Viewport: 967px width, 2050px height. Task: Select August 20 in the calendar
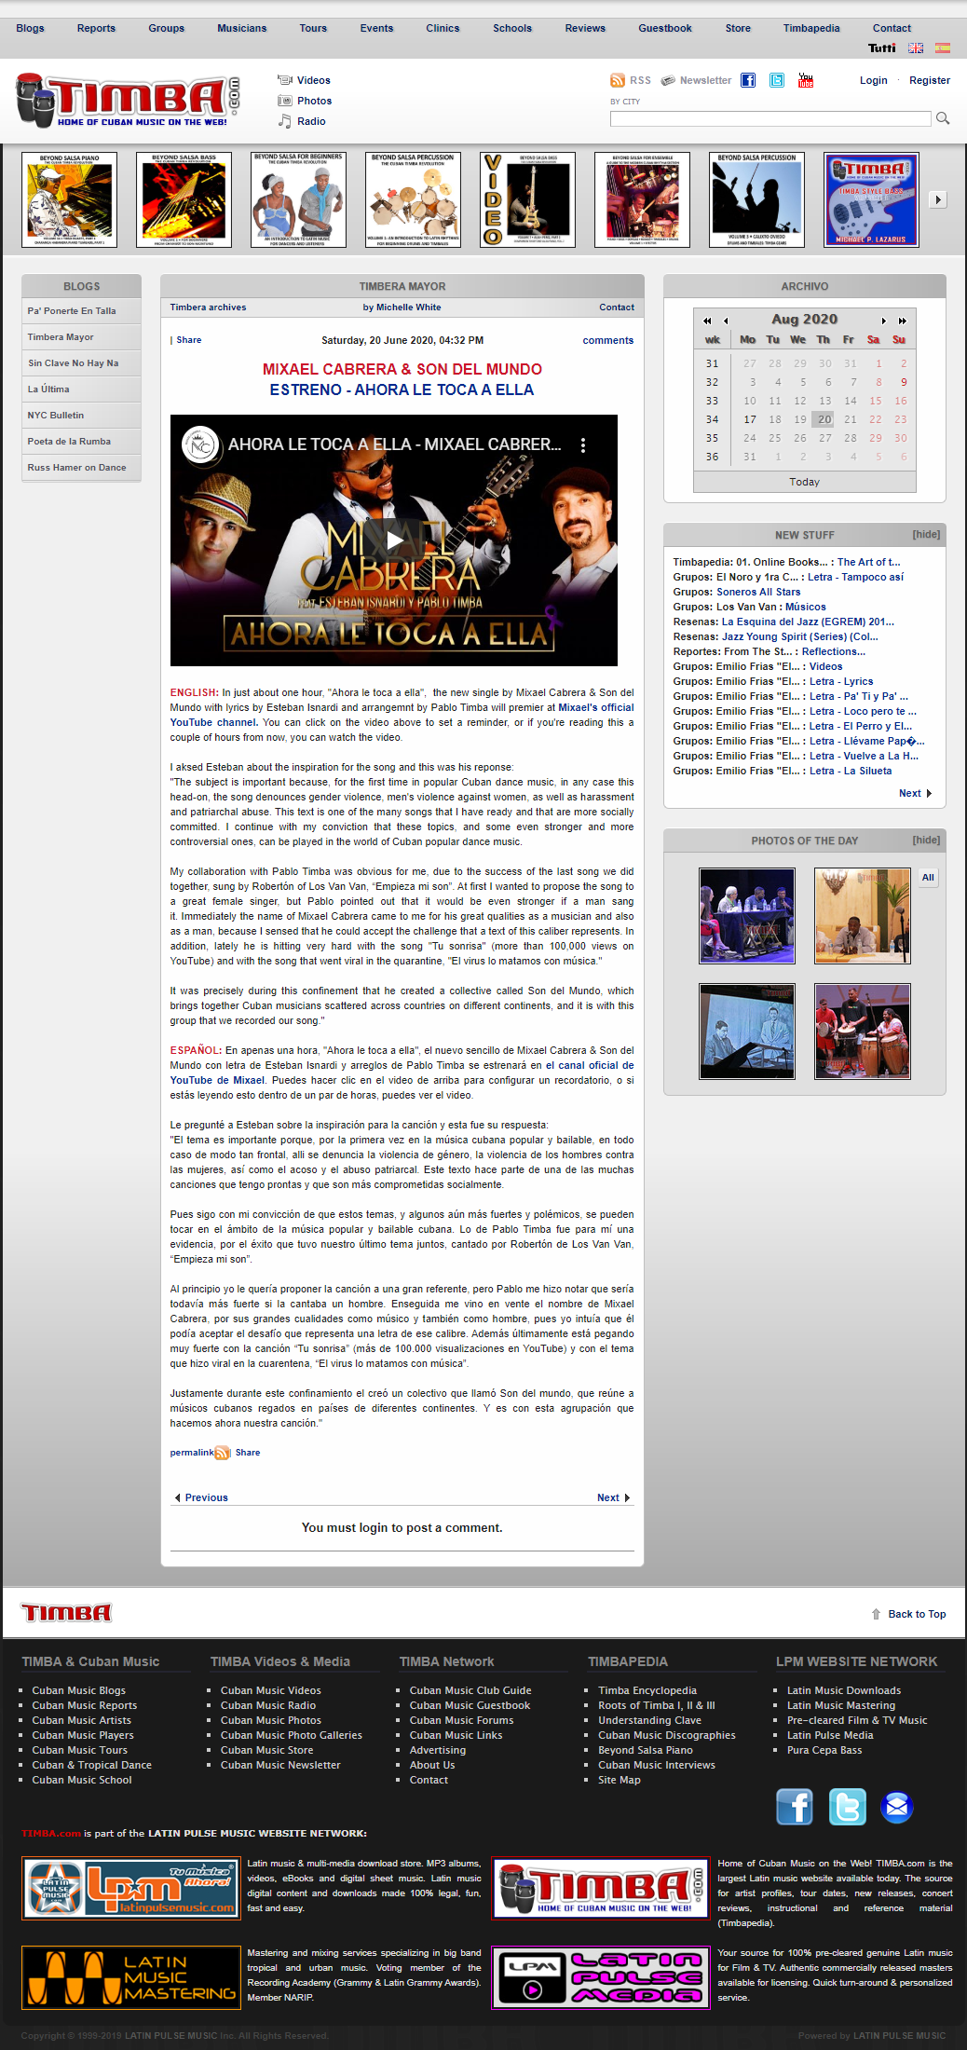824,419
